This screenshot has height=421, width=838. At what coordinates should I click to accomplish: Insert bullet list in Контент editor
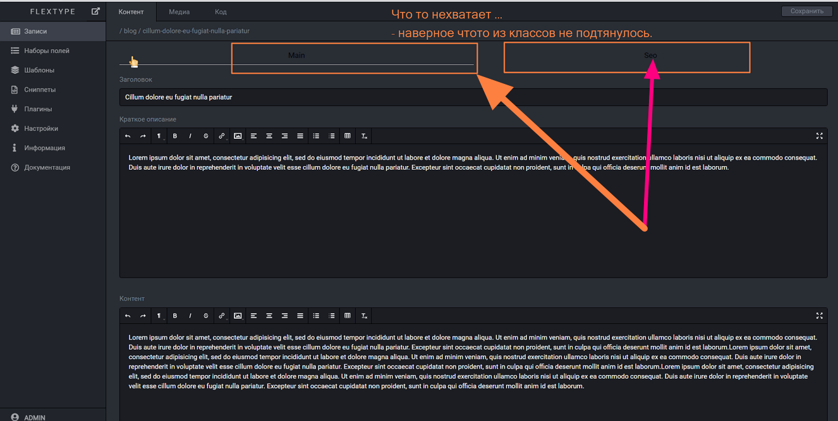(x=316, y=316)
